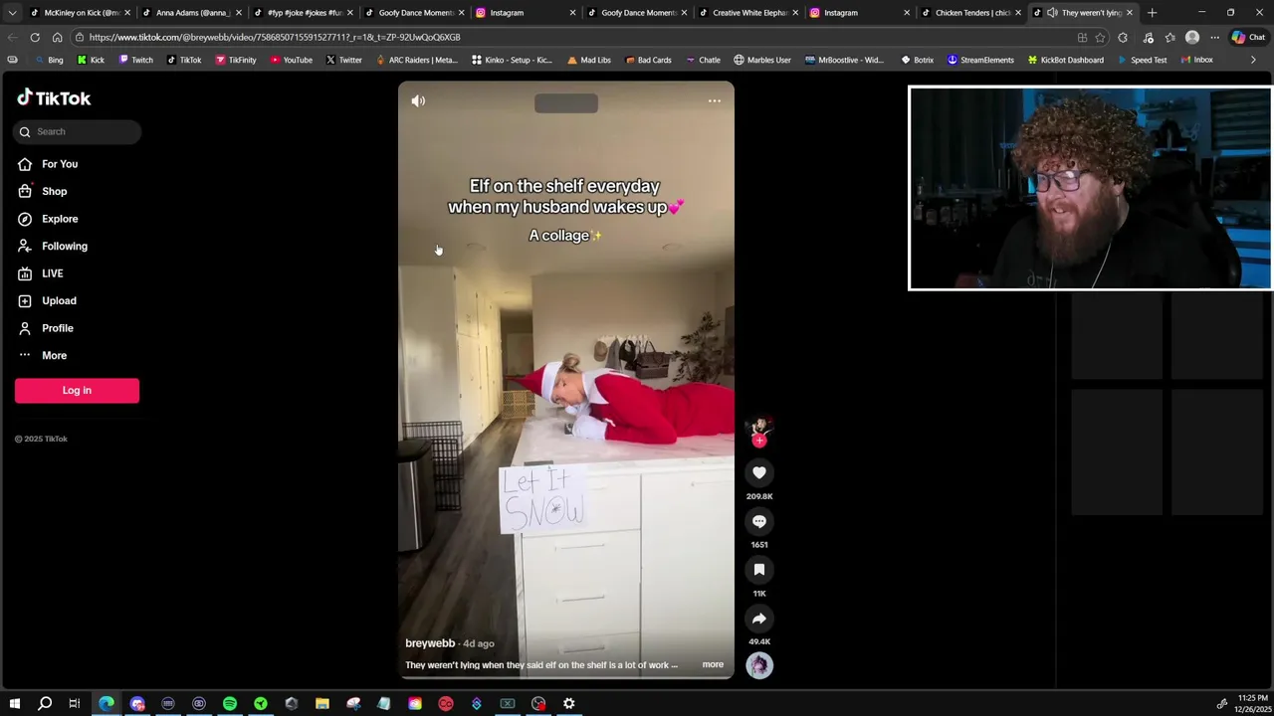Click the webcam overlay thumbnail

click(x=1090, y=188)
